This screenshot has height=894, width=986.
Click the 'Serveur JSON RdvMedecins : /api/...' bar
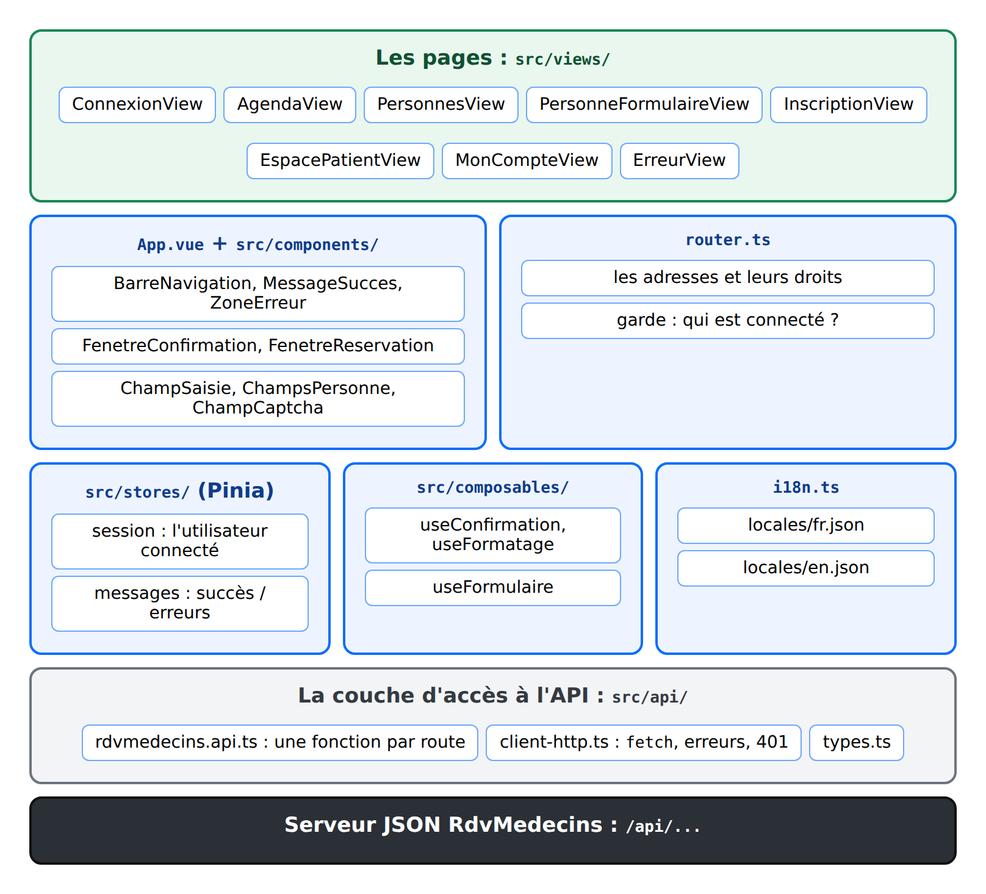pyautogui.click(x=493, y=831)
